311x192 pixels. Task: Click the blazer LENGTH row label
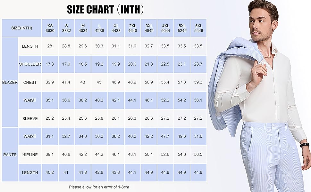coord(30,46)
